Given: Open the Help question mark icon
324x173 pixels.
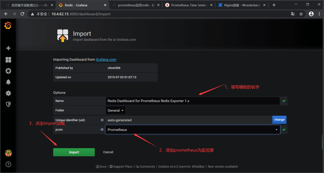Looking at the screenshot, I should point(8,164).
